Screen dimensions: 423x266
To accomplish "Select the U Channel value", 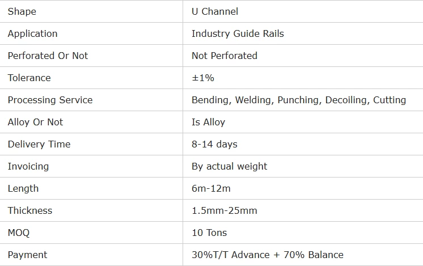I will (215, 11).
